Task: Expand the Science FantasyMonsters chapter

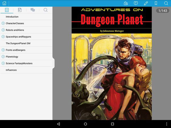Action: [3, 63]
